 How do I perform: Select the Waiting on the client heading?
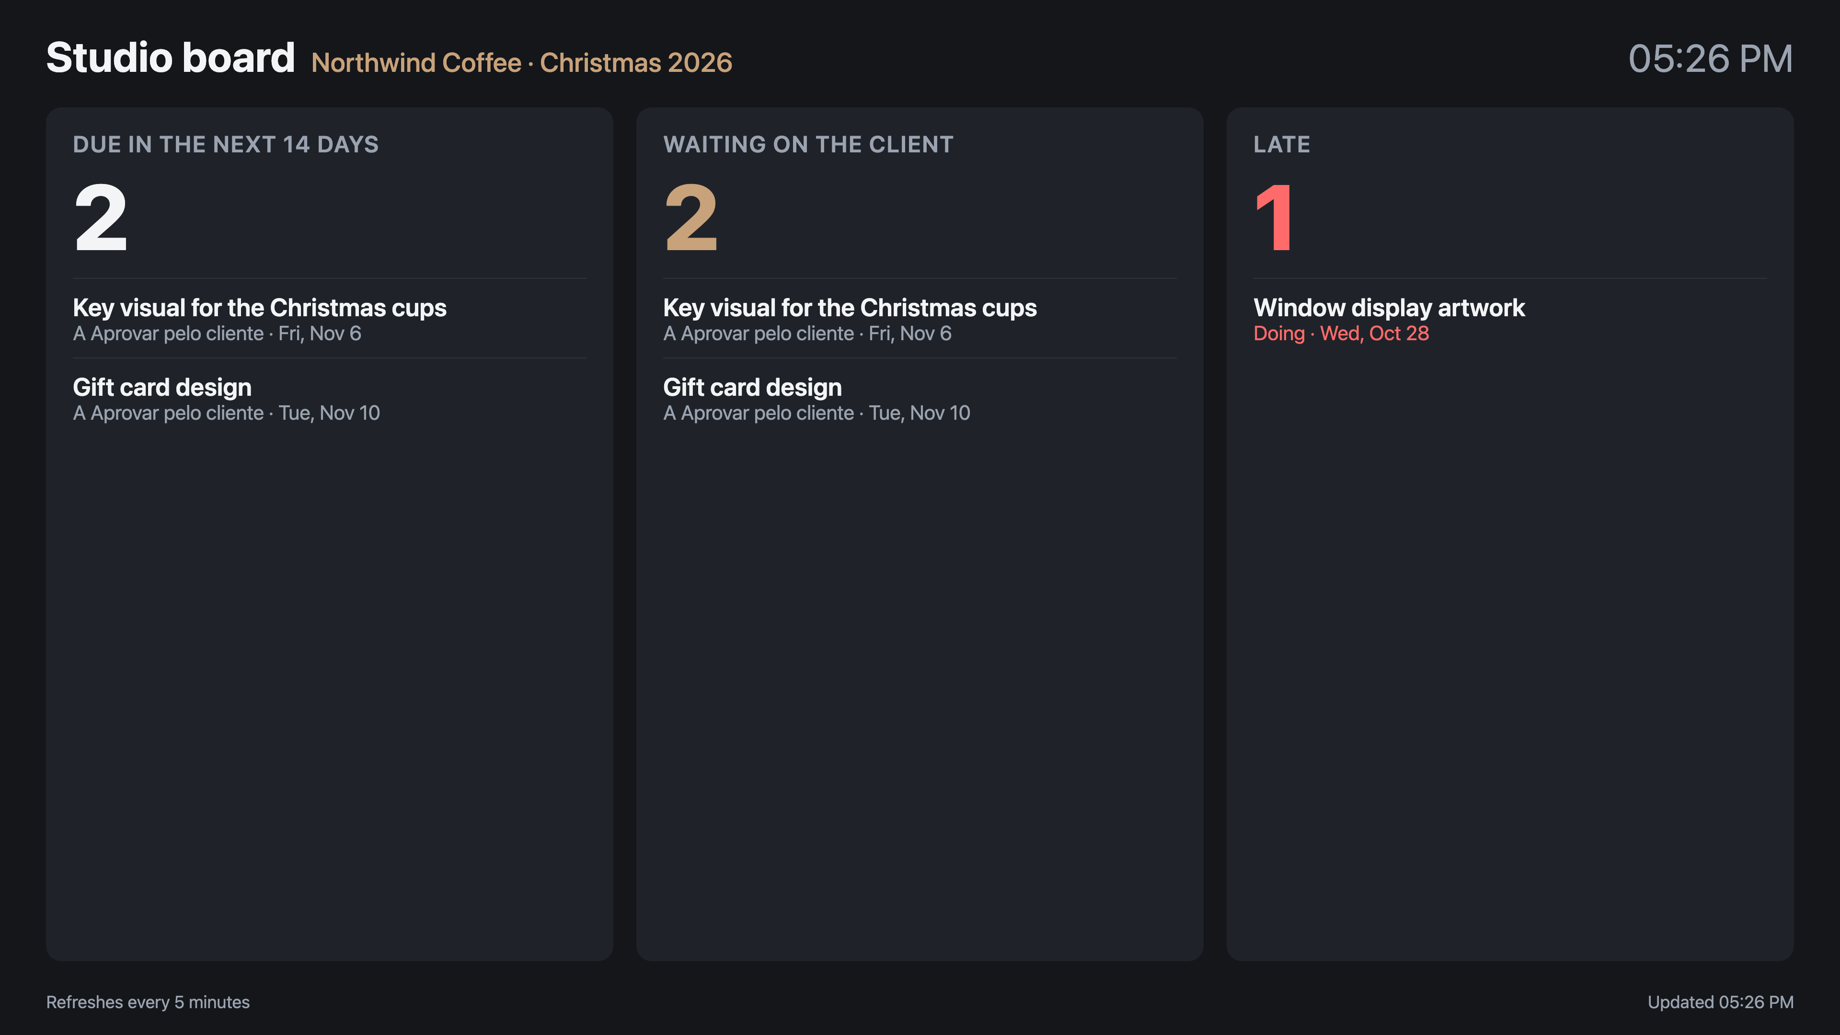(x=808, y=144)
